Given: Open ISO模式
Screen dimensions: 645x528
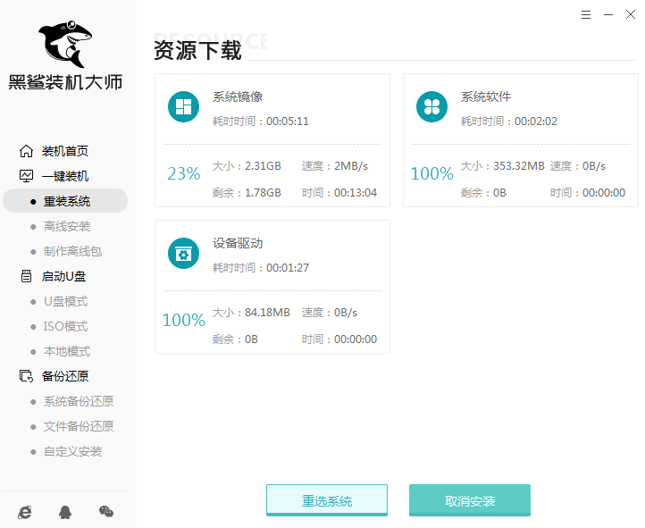Looking at the screenshot, I should [x=66, y=326].
